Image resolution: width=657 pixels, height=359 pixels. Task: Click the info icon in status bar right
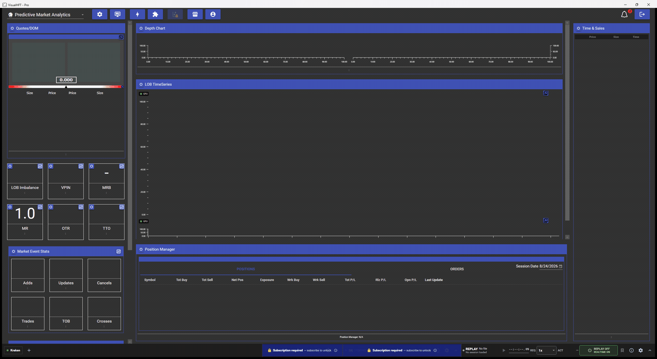click(631, 350)
